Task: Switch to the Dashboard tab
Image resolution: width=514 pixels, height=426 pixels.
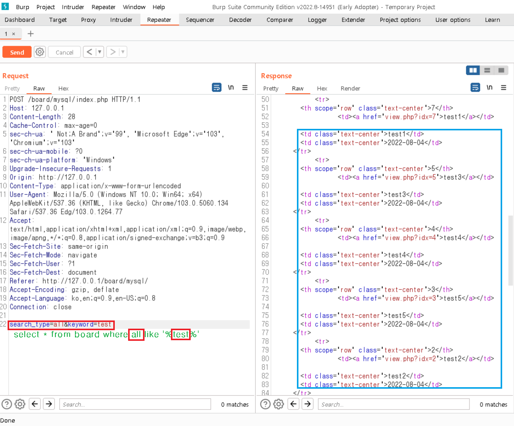Action: tap(20, 20)
